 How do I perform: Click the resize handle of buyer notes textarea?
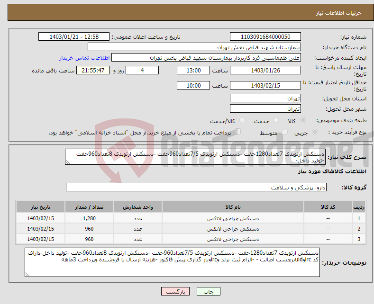tap(27, 274)
